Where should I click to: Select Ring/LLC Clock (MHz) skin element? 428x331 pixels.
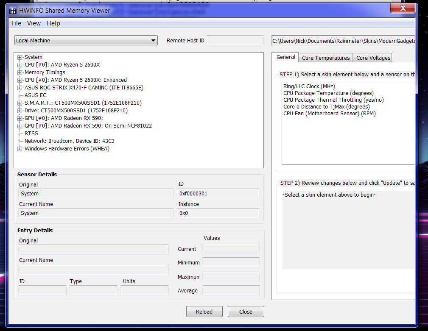click(309, 86)
